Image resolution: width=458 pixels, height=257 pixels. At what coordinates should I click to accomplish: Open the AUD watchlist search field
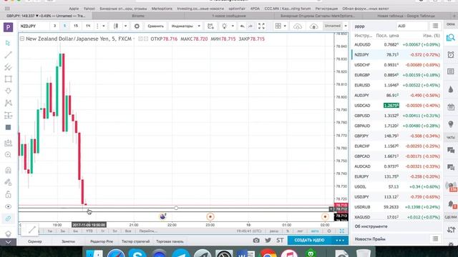pos(411,26)
